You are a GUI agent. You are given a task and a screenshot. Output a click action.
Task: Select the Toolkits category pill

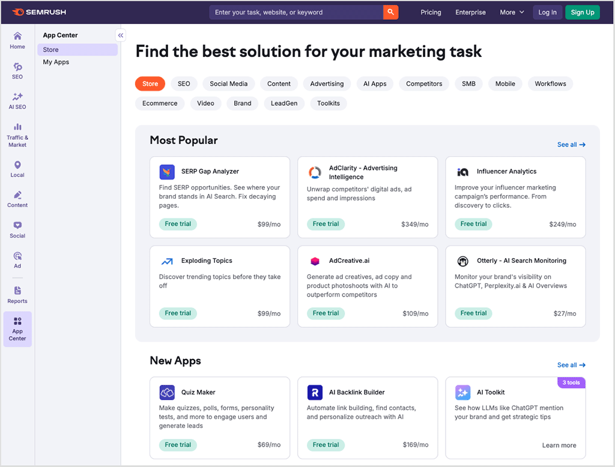(x=329, y=103)
